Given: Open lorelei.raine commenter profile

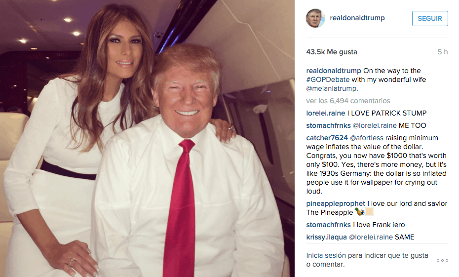Looking at the screenshot, I should pyautogui.click(x=326, y=113).
